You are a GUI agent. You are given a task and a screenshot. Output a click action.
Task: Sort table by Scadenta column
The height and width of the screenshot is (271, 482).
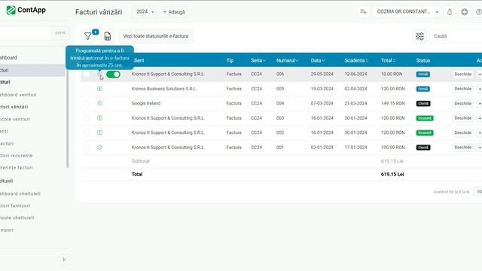(356, 60)
